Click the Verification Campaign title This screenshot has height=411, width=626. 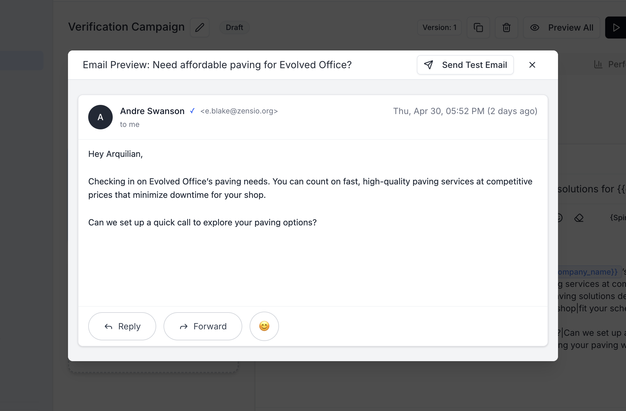tap(126, 27)
